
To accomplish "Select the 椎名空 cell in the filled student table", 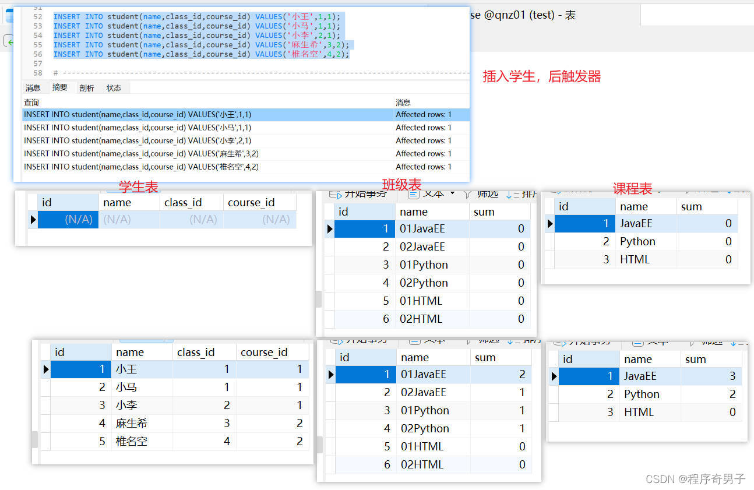I will (142, 442).
